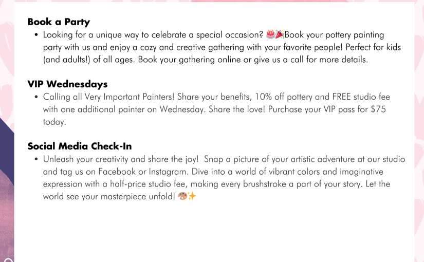Click the sparkles emoji
The height and width of the screenshot is (262, 424).
tap(192, 196)
